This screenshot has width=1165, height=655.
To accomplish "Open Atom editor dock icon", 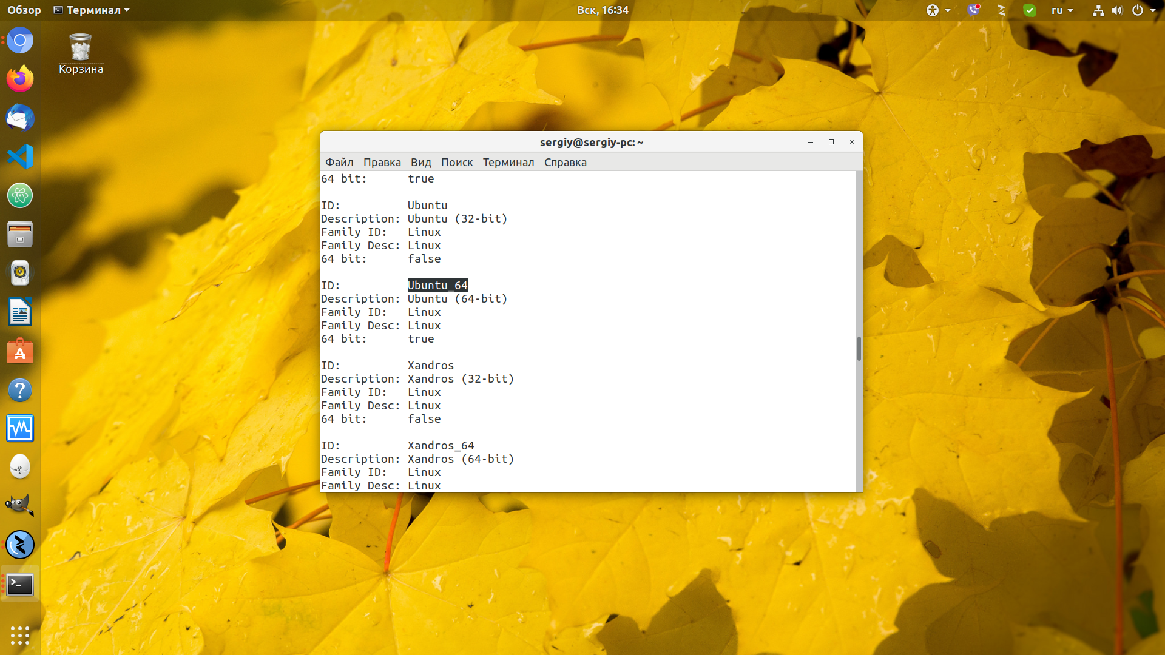I will pyautogui.click(x=20, y=195).
